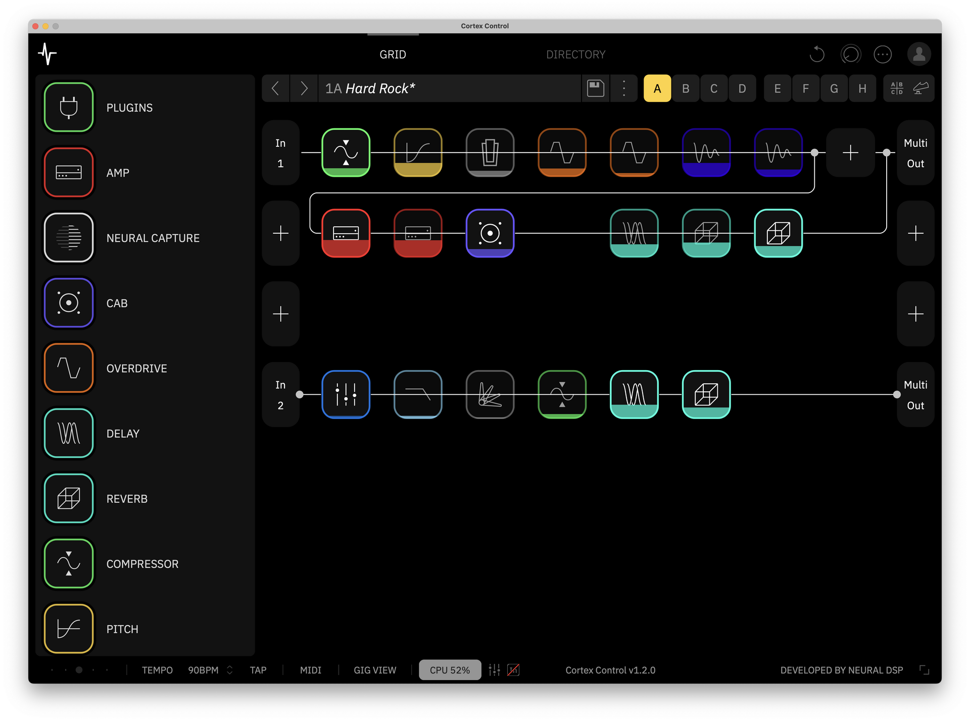This screenshot has height=721, width=970.
Task: Save the current preset
Action: (596, 88)
